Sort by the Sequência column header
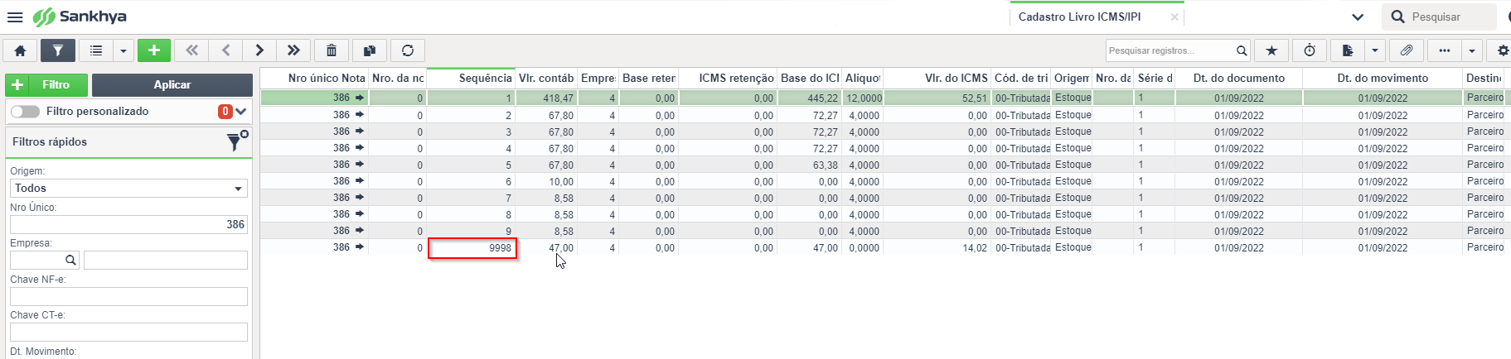 point(471,78)
